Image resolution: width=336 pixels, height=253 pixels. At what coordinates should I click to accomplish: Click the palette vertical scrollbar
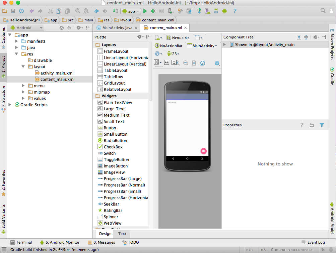(x=151, y=71)
